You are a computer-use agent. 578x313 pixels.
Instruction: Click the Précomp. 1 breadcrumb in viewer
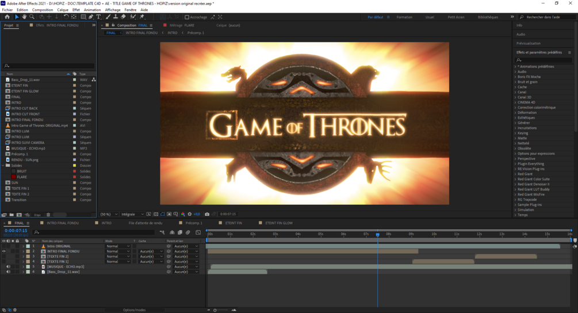pos(196,33)
